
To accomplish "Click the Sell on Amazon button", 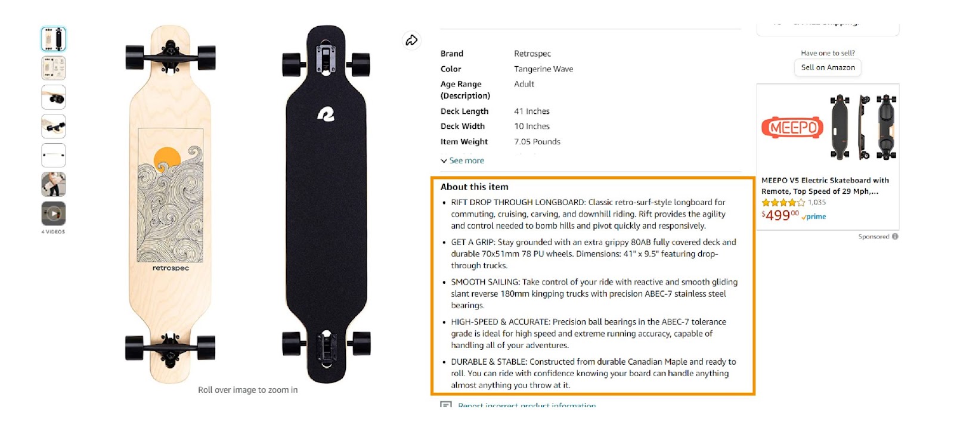I will pos(828,67).
